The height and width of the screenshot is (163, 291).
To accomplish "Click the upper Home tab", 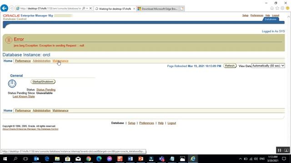I will click(x=8, y=61).
